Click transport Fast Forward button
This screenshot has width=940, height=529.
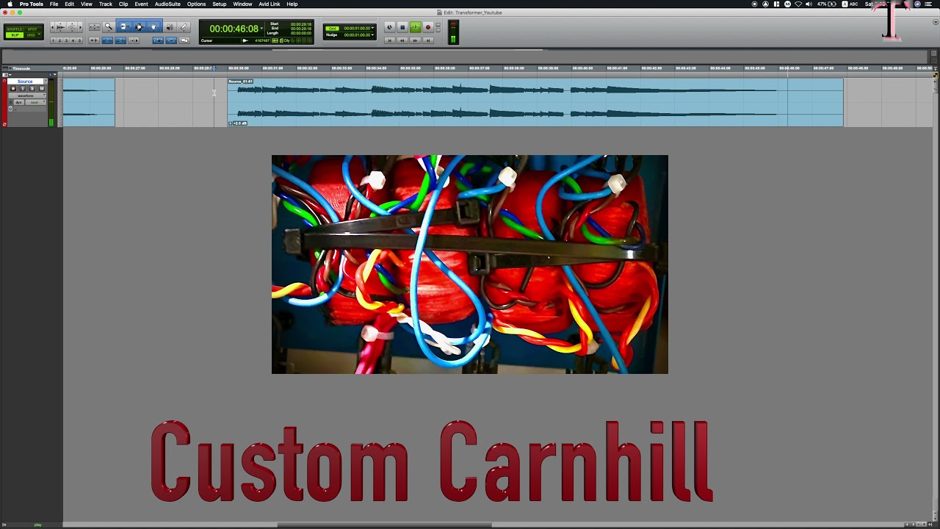(x=416, y=40)
